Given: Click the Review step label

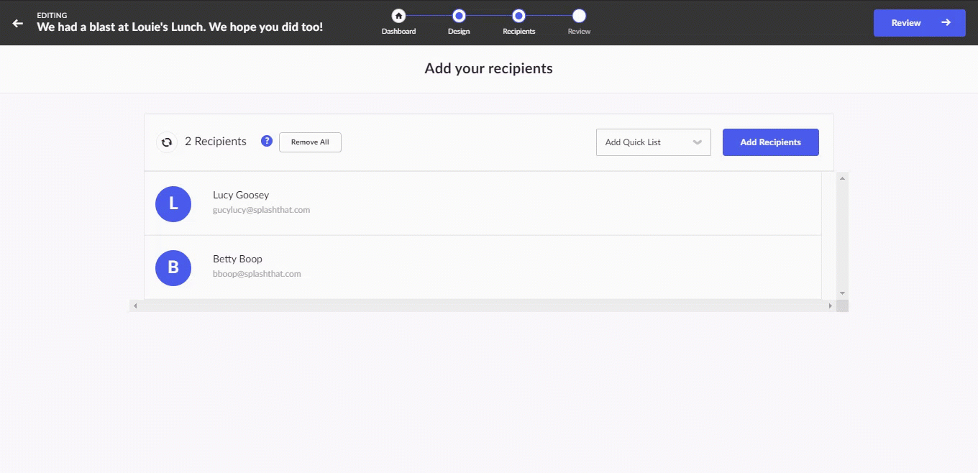Looking at the screenshot, I should (579, 32).
